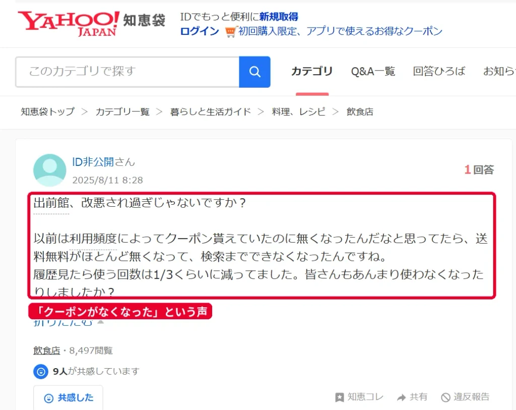Image resolution: width=516 pixels, height=410 pixels.
Task: Click the 8,497閲覧 view count
Action: point(91,350)
